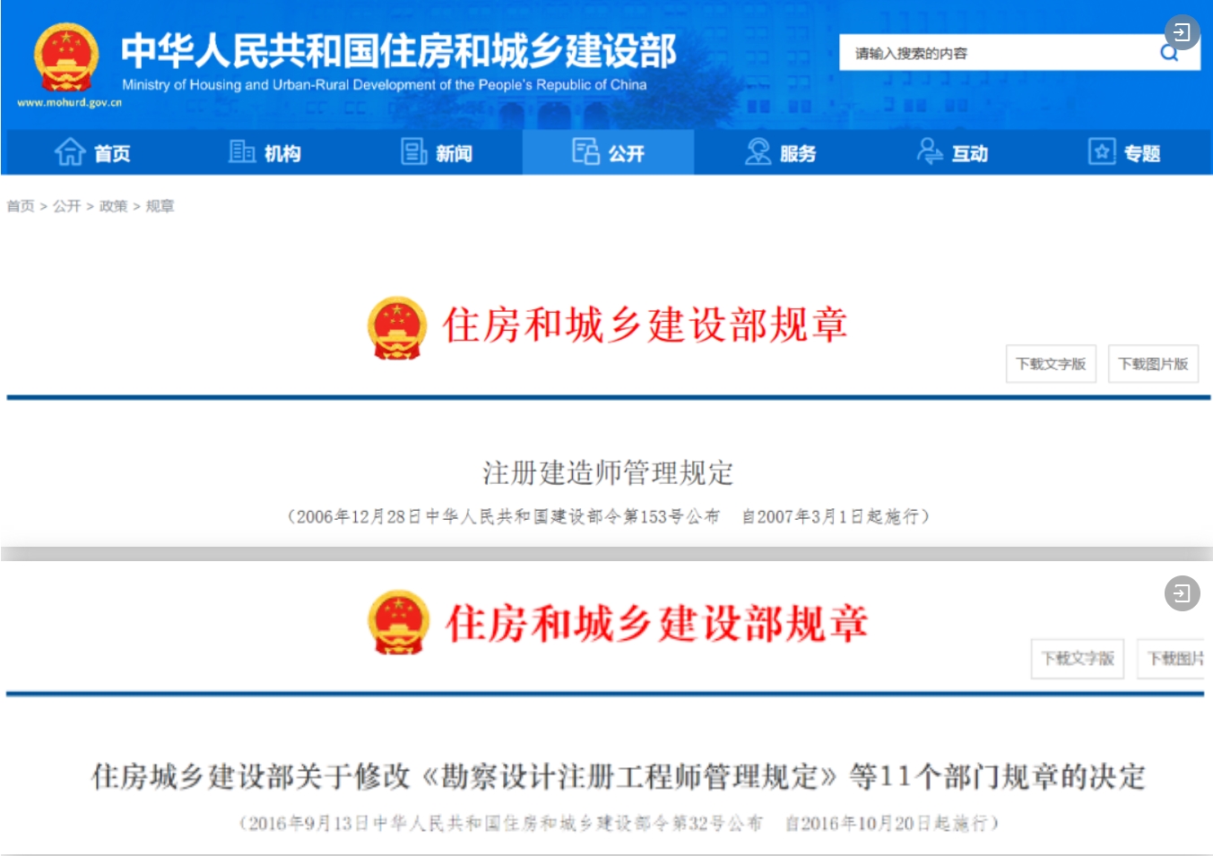The height and width of the screenshot is (856, 1213).
Task: Open the 新闻 navigation menu
Action: (x=437, y=152)
